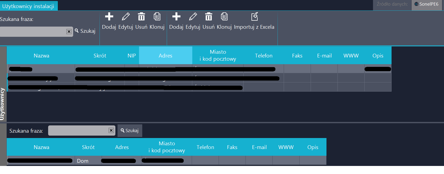The width and height of the screenshot is (444, 174).
Task: Sort by the NIP column header
Action: click(x=132, y=56)
